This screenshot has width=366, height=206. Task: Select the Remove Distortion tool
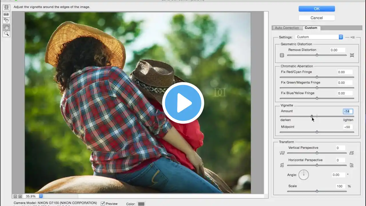point(6,7)
